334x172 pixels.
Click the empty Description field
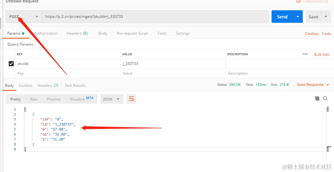pos(279,73)
